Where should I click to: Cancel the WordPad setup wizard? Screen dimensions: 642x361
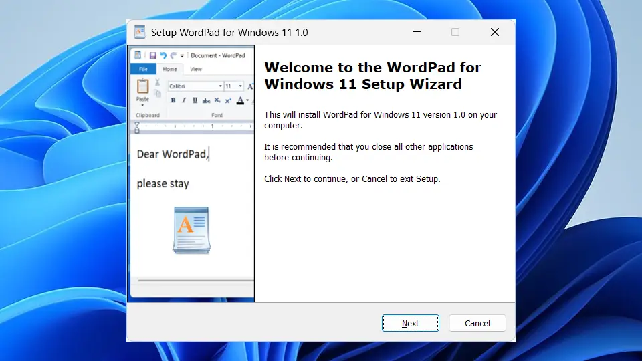pos(477,323)
